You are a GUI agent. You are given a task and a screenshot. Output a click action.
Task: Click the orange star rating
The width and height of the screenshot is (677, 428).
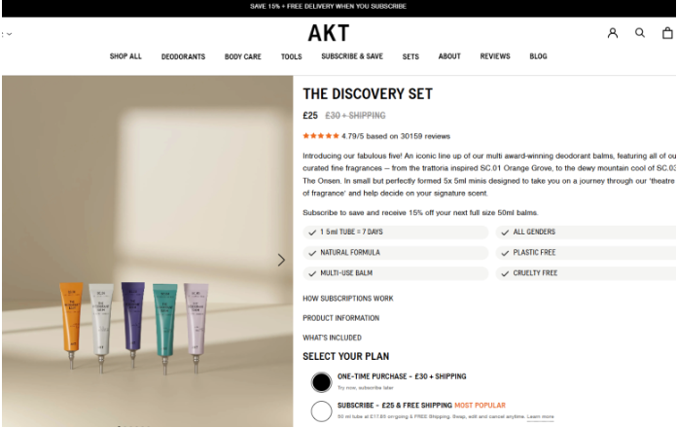pyautogui.click(x=321, y=136)
